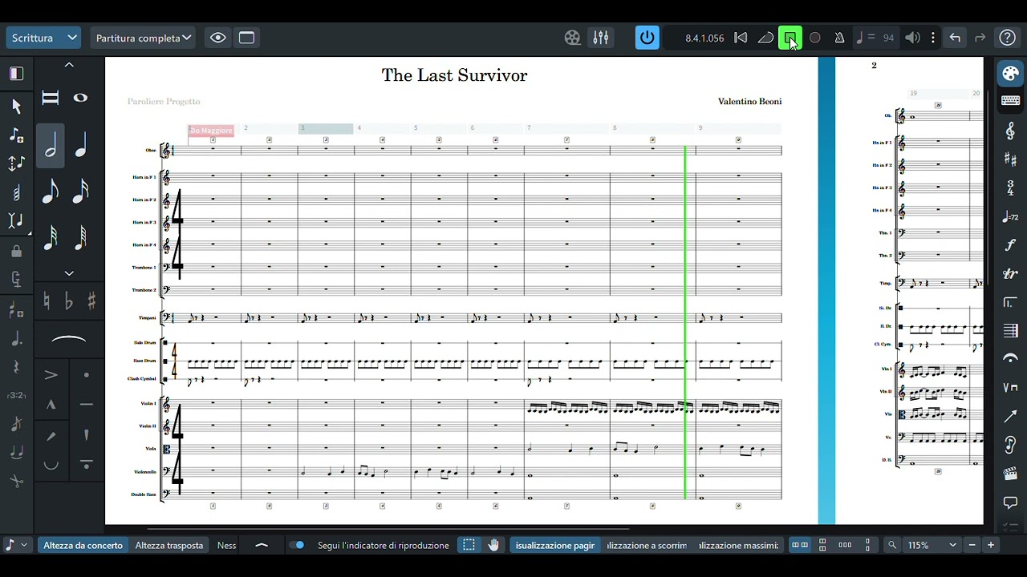The width and height of the screenshot is (1027, 577).
Task: Select the dotted note tool
Action: click(x=16, y=339)
